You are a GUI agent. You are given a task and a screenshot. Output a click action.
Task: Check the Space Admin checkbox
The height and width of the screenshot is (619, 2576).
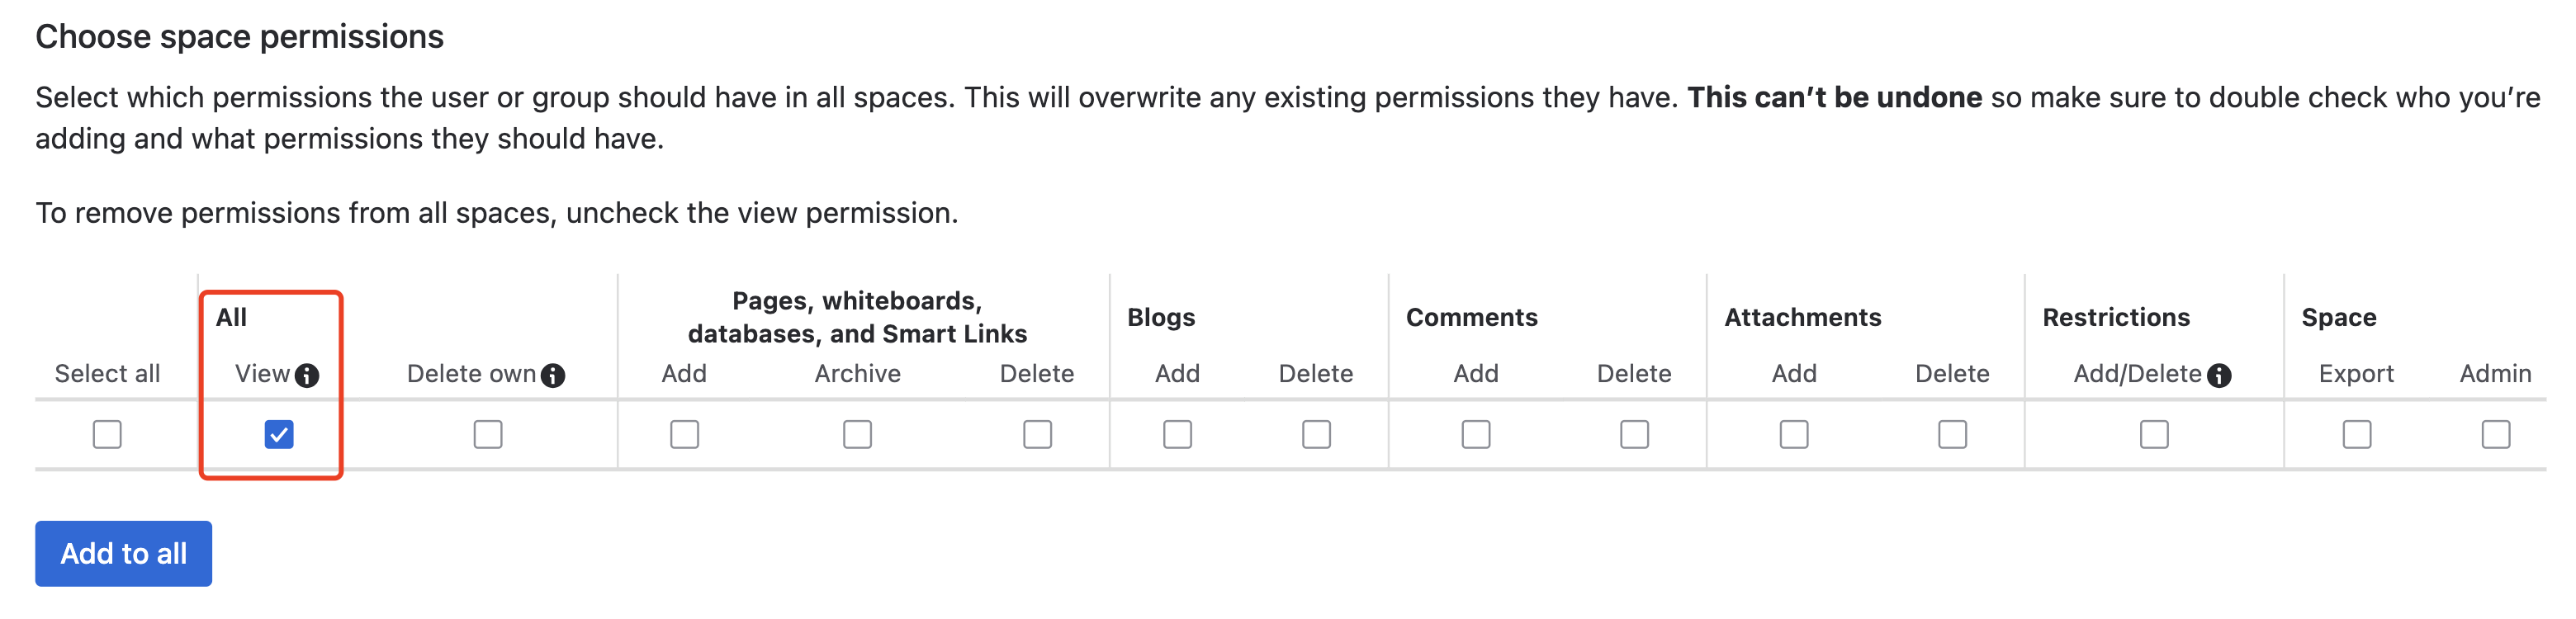click(2496, 434)
